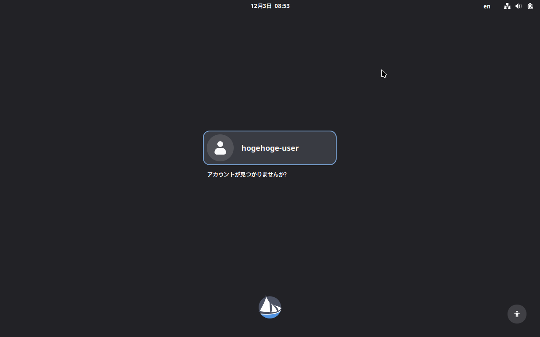Click the hogehoge-user avatar icon

click(x=220, y=148)
